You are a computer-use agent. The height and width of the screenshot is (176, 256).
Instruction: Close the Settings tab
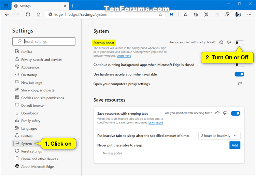pos(65,6)
